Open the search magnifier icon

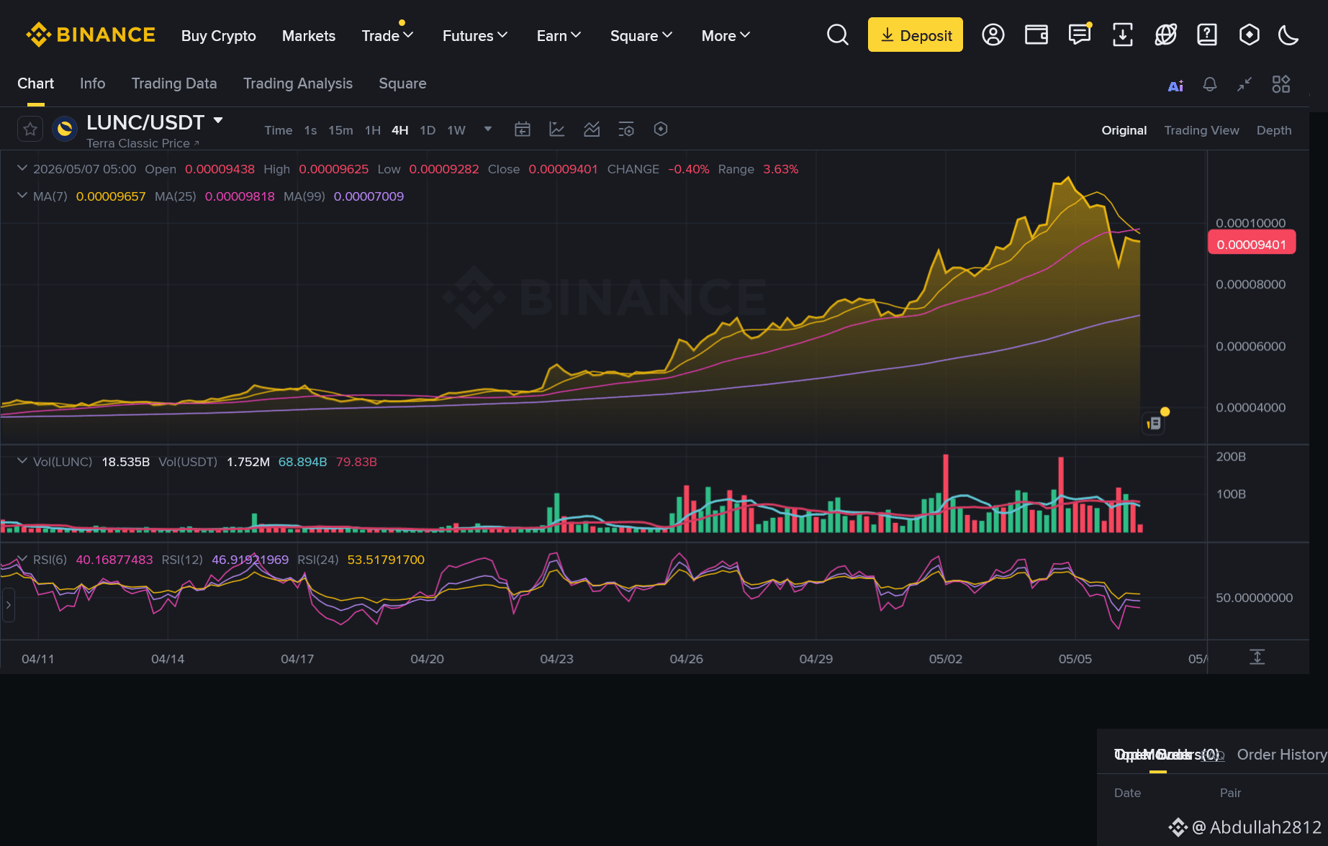(x=837, y=35)
